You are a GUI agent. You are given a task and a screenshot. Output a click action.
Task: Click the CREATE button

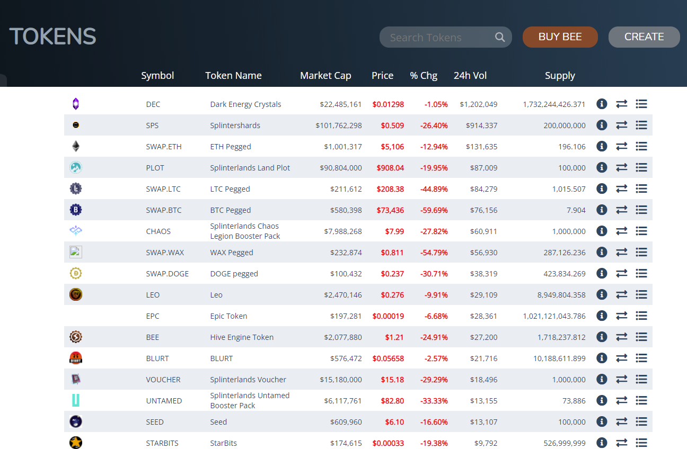point(644,37)
